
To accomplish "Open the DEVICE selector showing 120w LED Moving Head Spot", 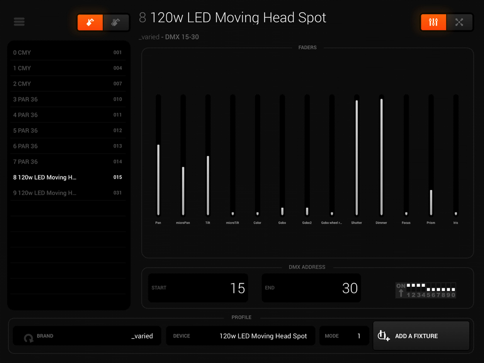I will tap(241, 336).
